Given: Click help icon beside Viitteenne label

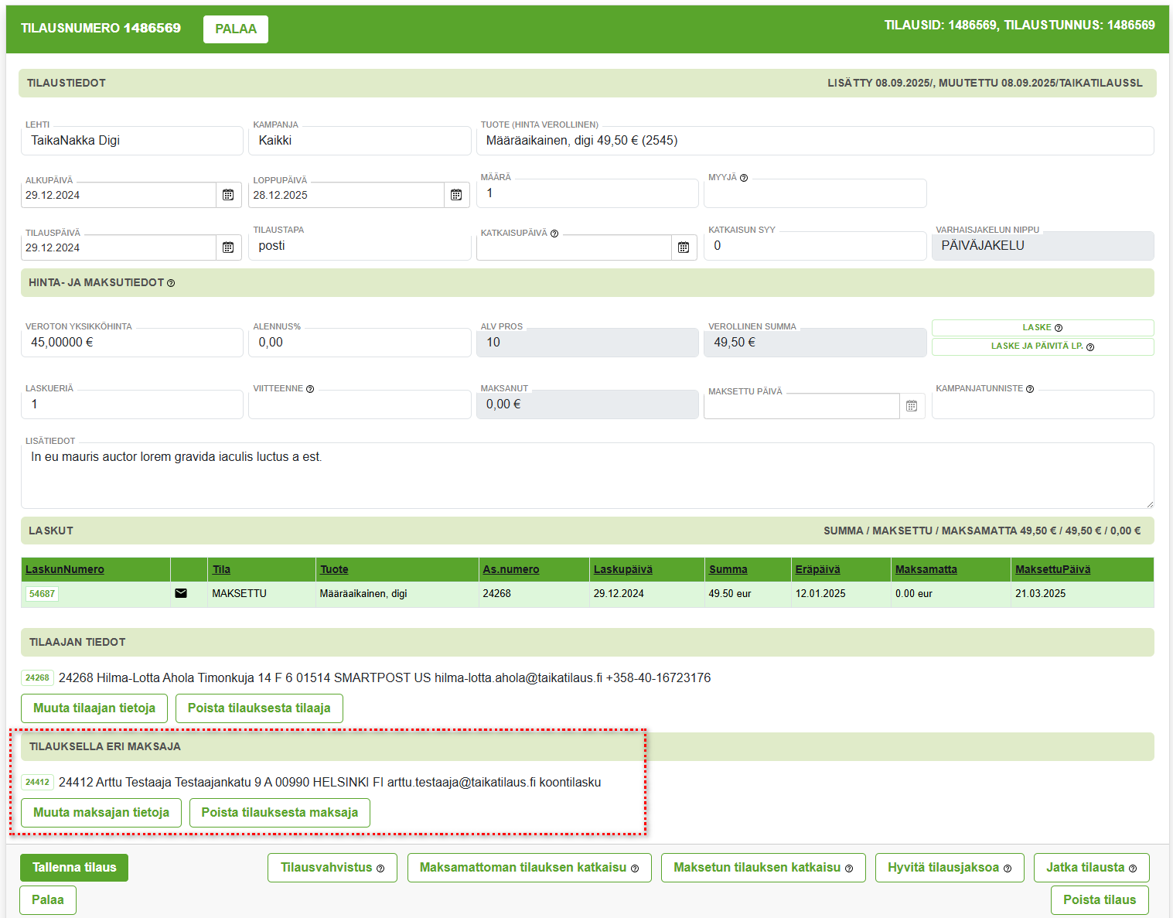Looking at the screenshot, I should [x=310, y=389].
